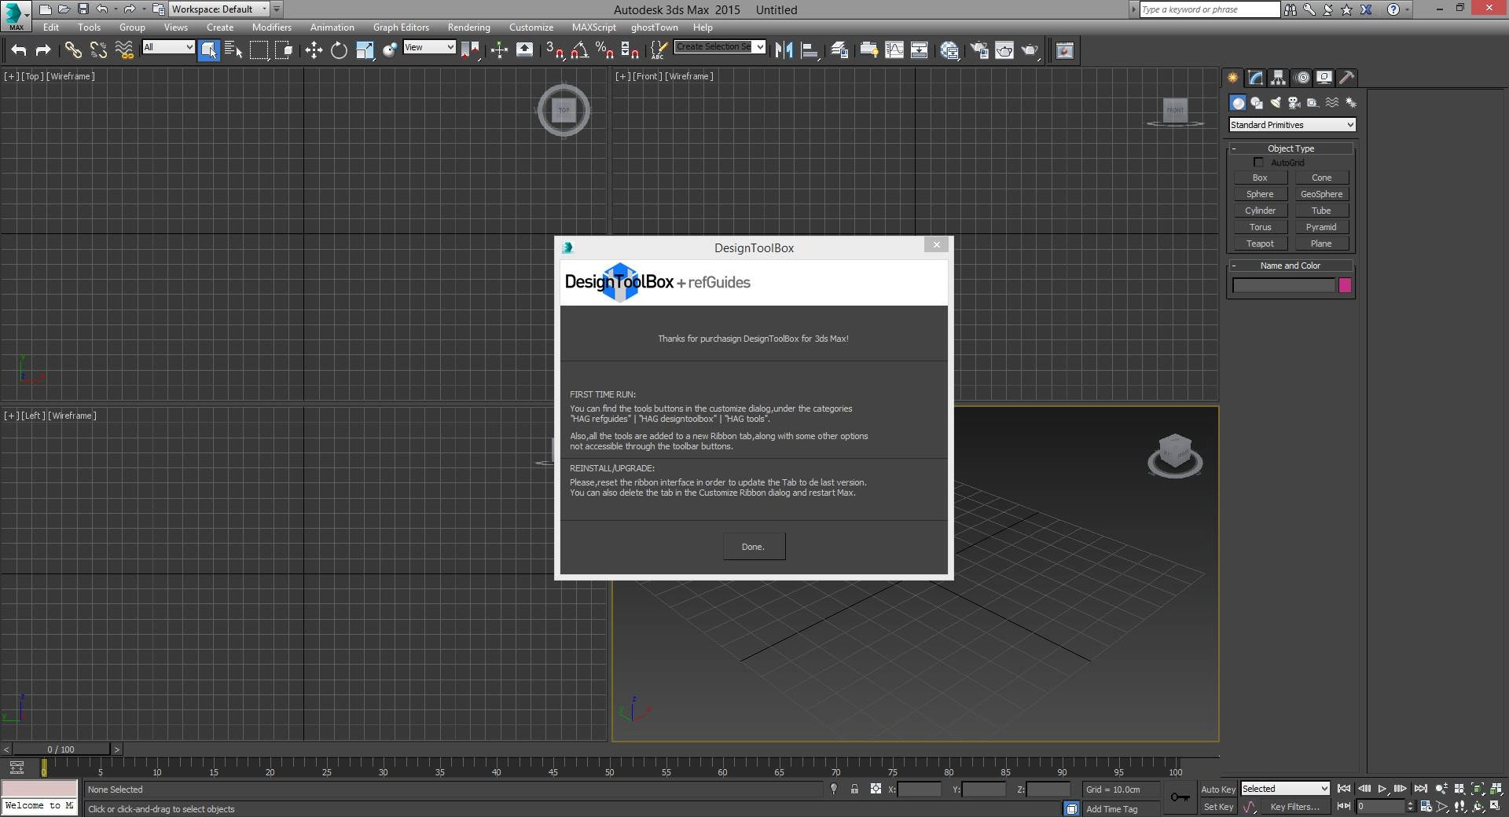Toggle Auto Key mode
This screenshot has width=1509, height=817.
click(1218, 790)
